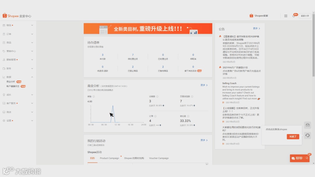Switch to the Voucher Campaign tab

(159, 158)
